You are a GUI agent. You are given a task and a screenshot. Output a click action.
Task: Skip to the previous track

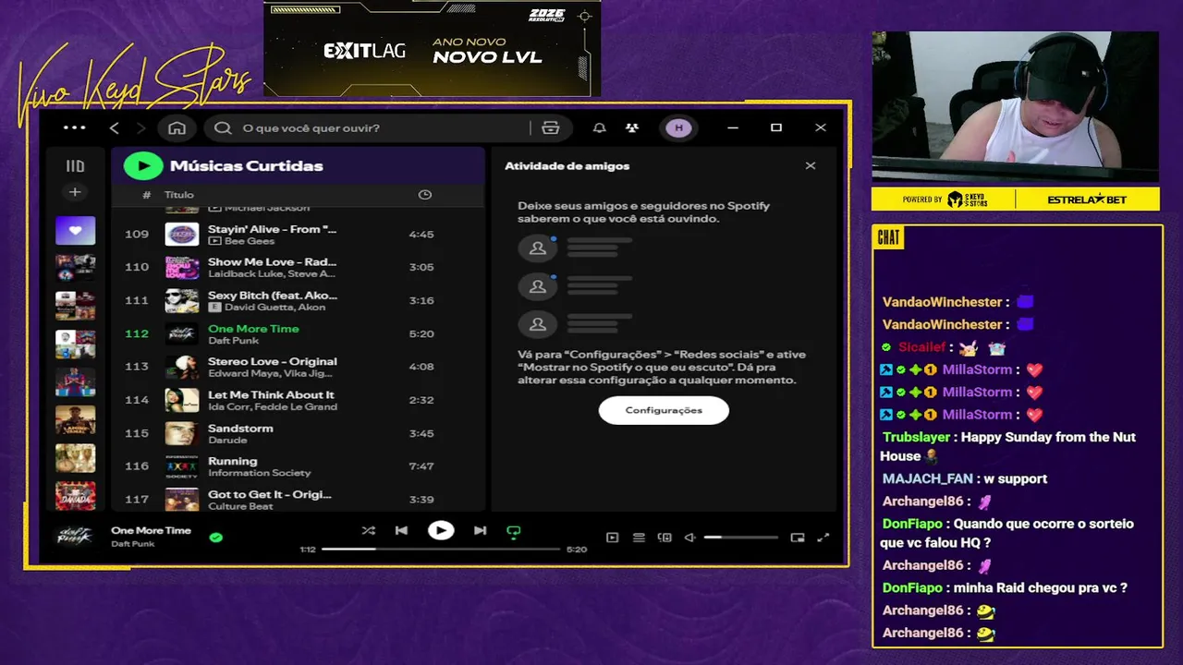[401, 531]
